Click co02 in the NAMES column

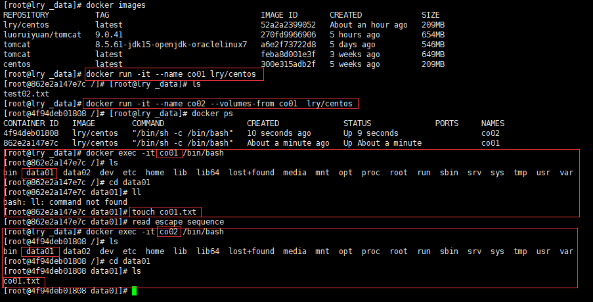(490, 133)
